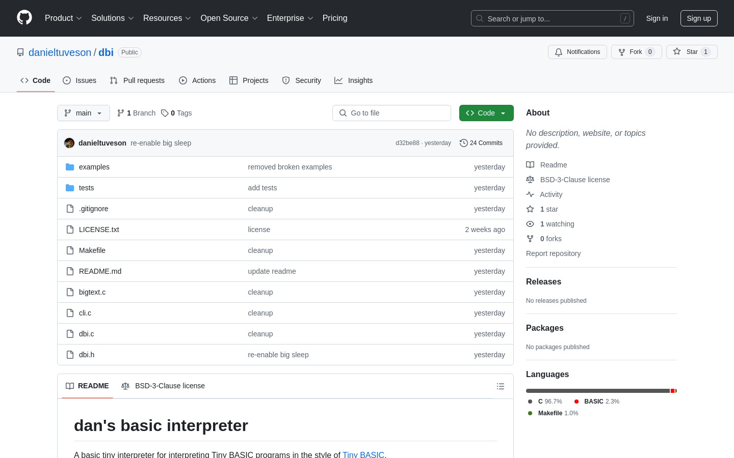Click the Makefile 1.0% language entry

tap(553, 413)
